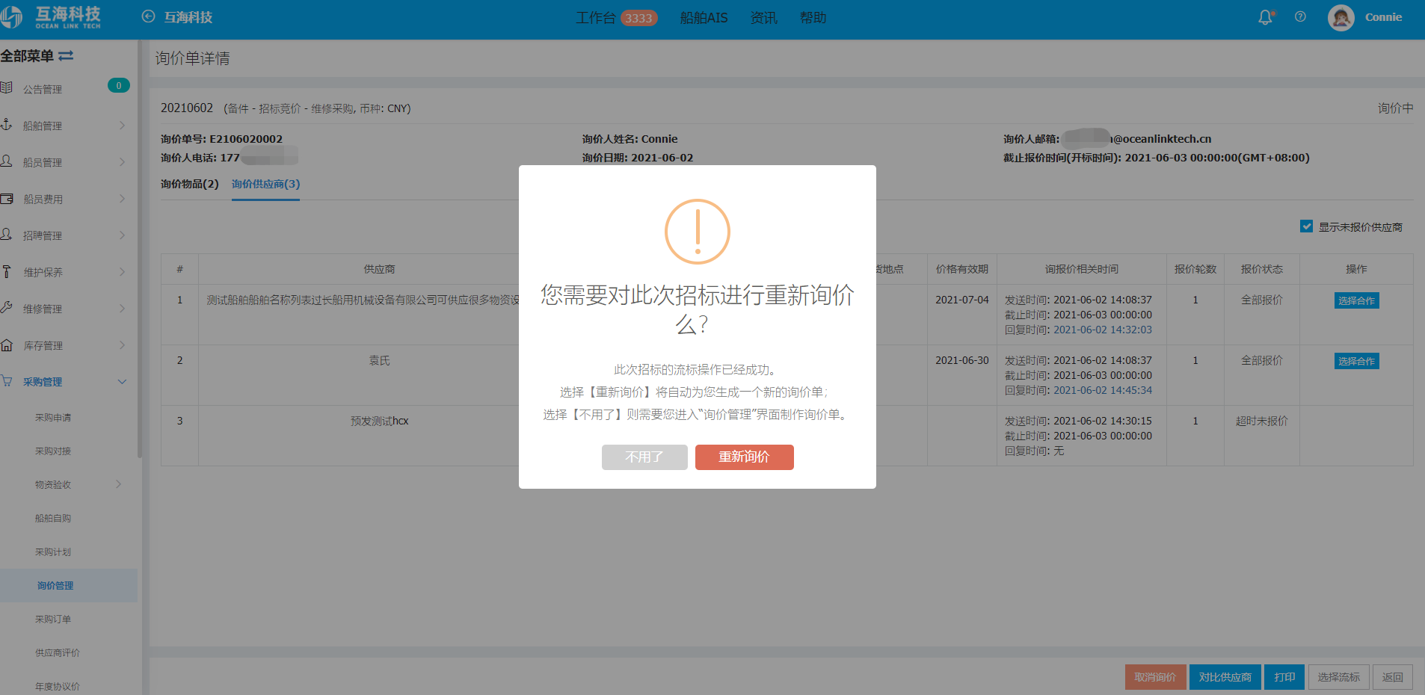Click the sidebar vertical scrollbar
Screen dimensions: 1425x695
[x=140, y=249]
